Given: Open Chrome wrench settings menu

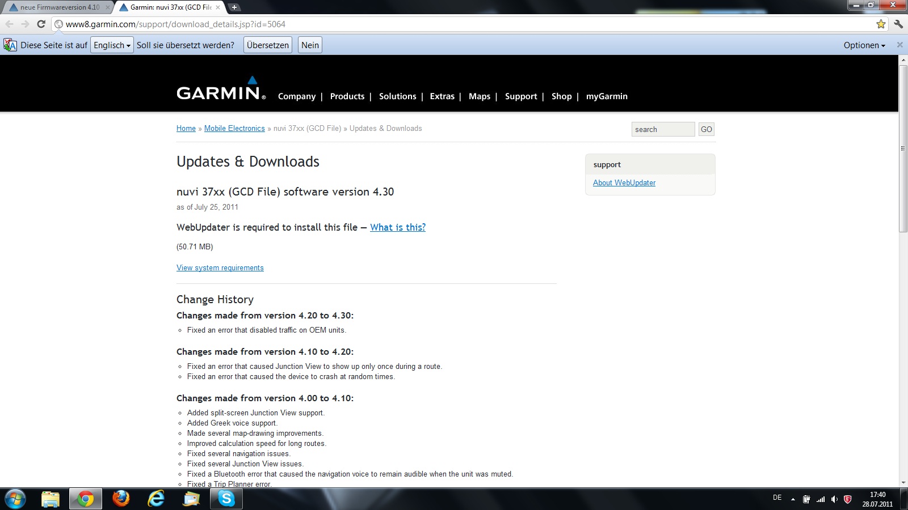Looking at the screenshot, I should coord(898,24).
